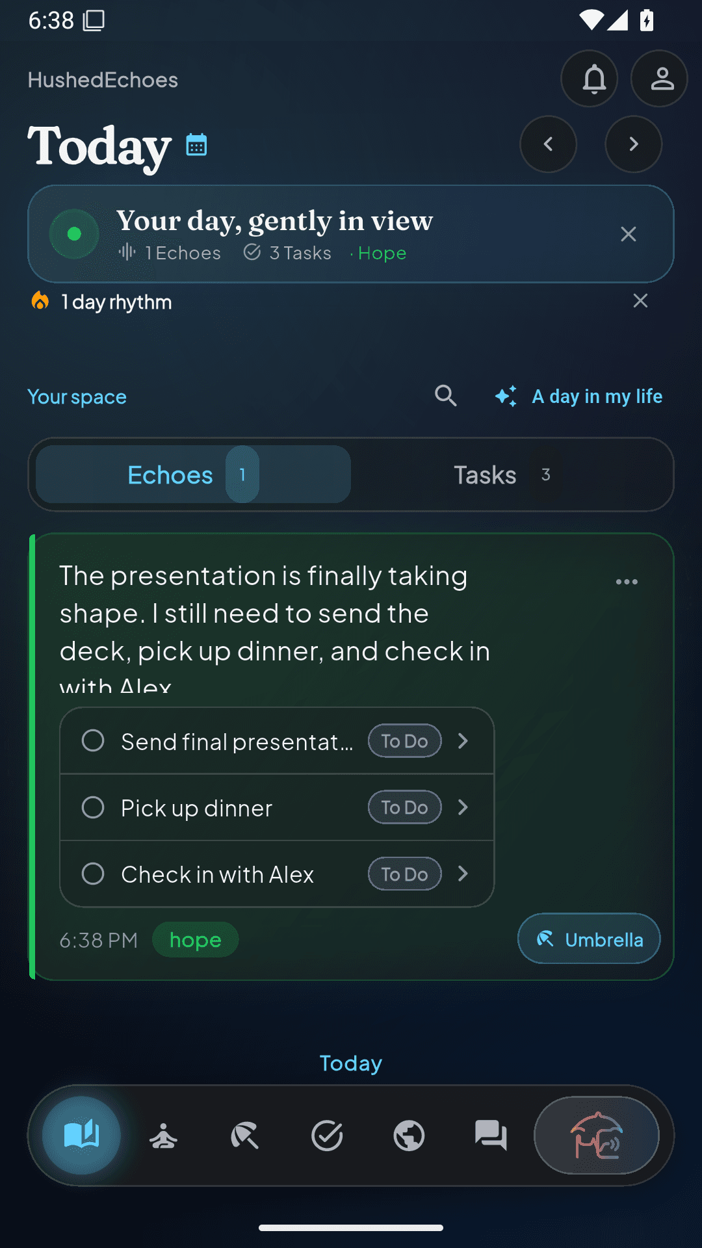The image size is (702, 1248).
Task: Go to the previous day arrow
Action: tap(548, 144)
